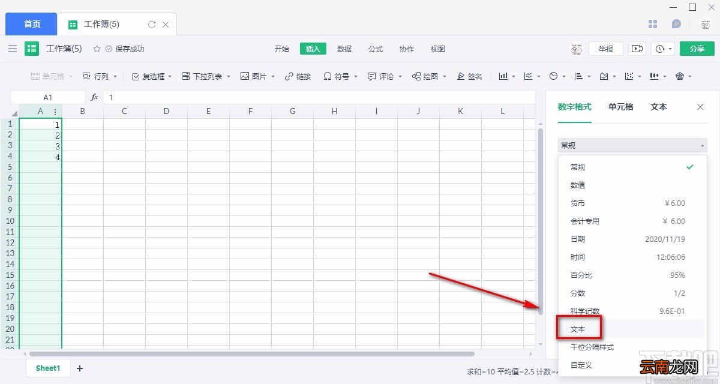Switch to the 数字格式 panel tab
The height and width of the screenshot is (384, 720).
[x=574, y=107]
